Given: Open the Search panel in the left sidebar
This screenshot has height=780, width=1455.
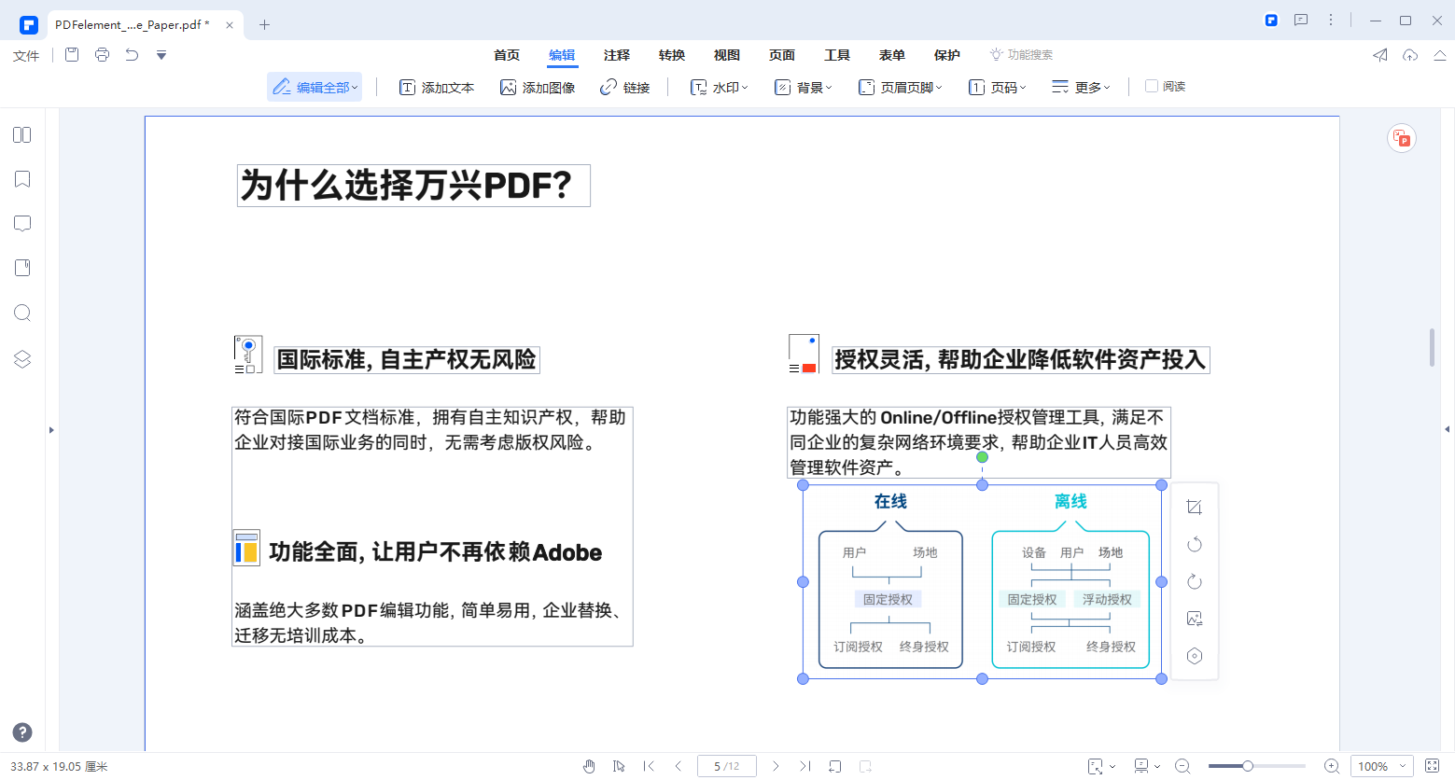Looking at the screenshot, I should (21, 313).
